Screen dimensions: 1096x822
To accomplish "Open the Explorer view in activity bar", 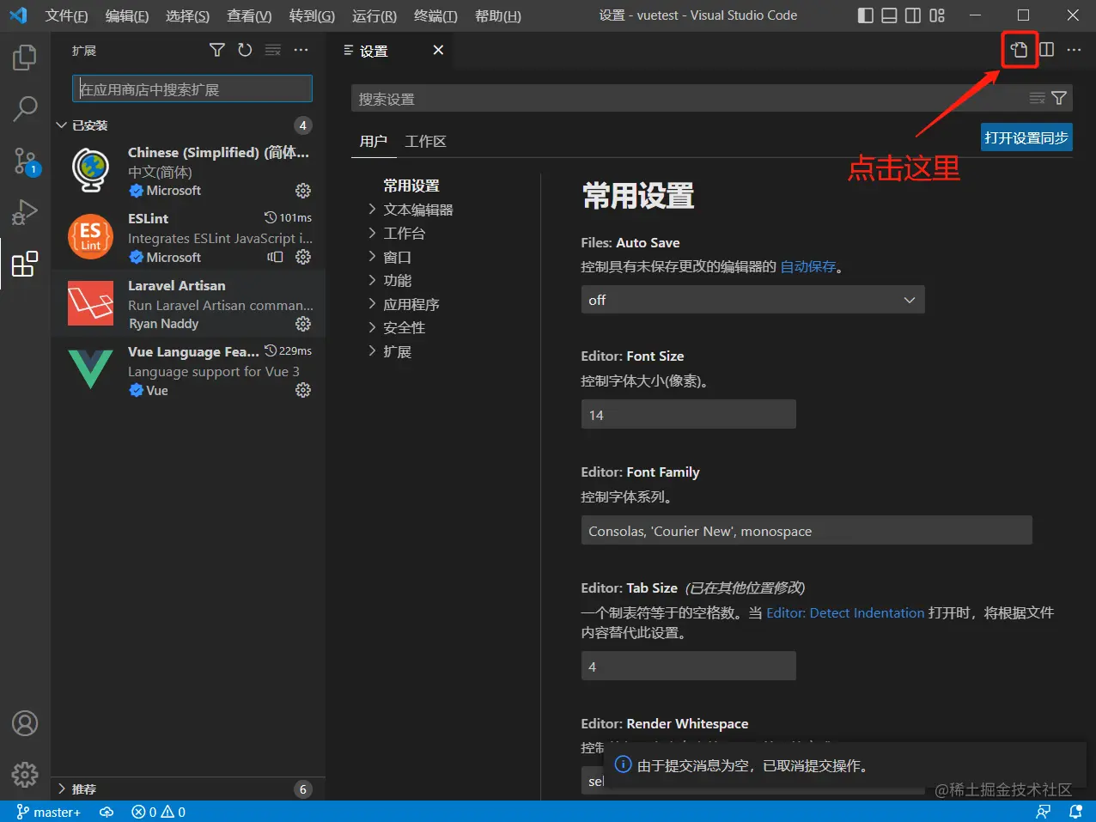I will (25, 58).
